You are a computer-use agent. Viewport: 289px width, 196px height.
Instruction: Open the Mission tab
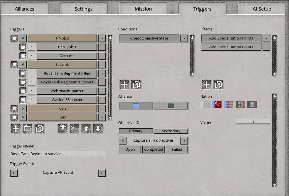click(143, 9)
